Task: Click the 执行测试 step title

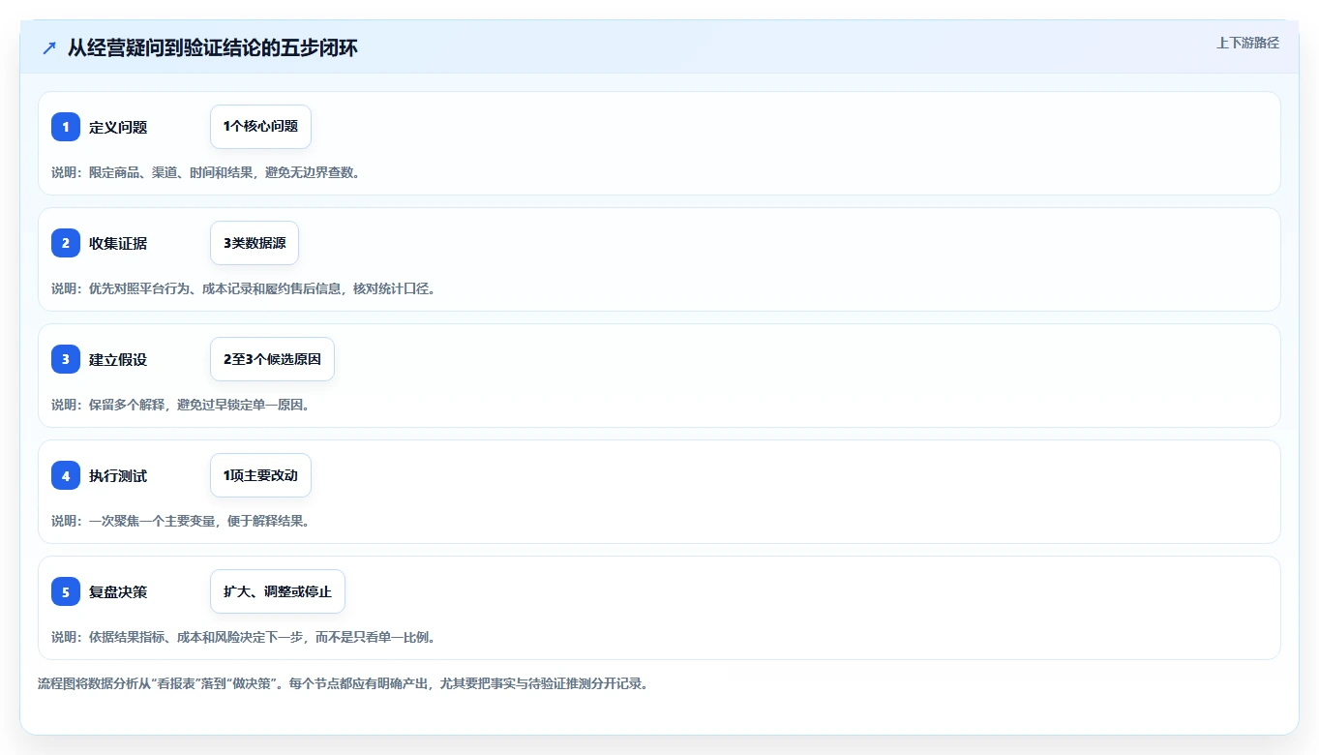Action: (118, 475)
